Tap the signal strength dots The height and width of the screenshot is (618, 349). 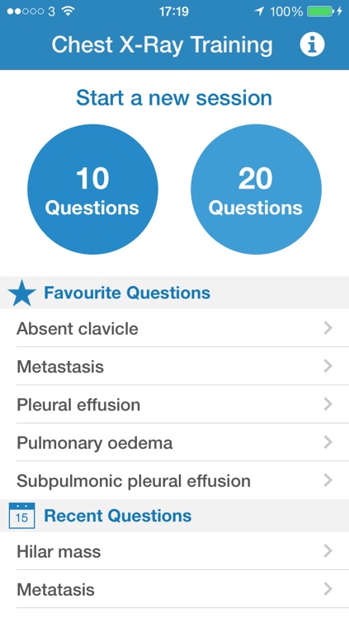[26, 12]
